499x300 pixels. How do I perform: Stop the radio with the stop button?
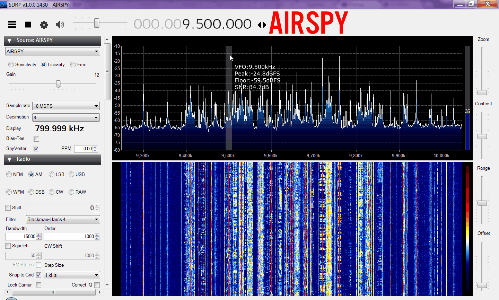click(x=28, y=25)
